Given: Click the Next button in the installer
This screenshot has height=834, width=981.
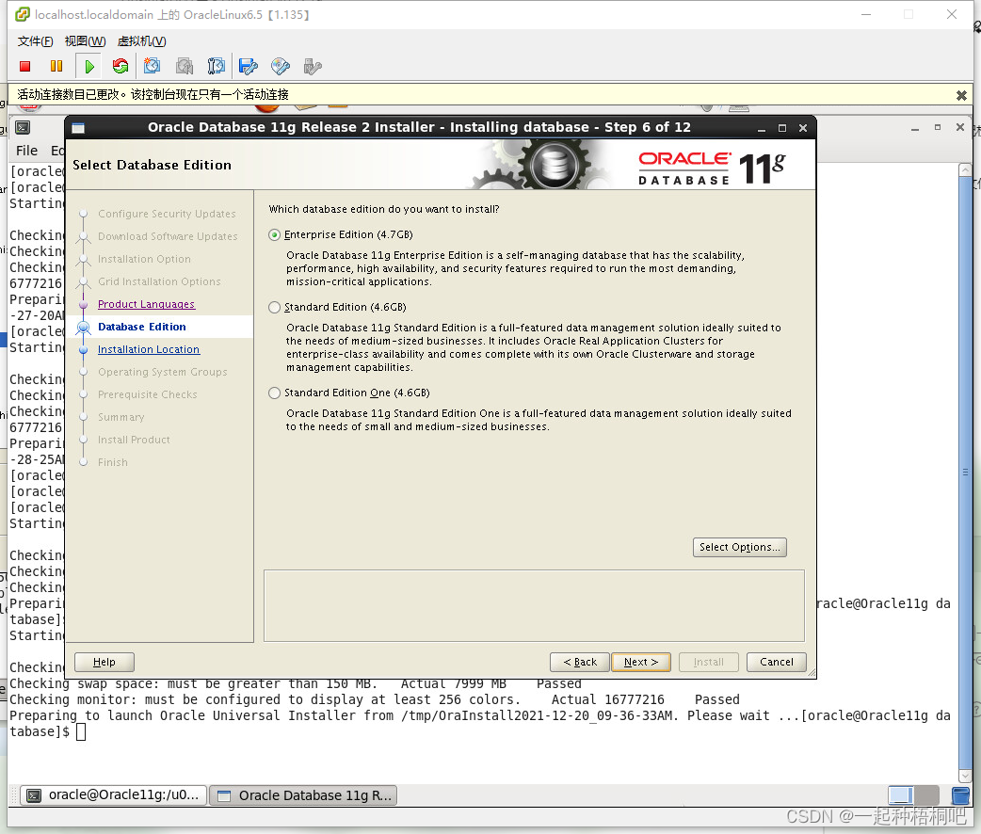Looking at the screenshot, I should click(641, 662).
